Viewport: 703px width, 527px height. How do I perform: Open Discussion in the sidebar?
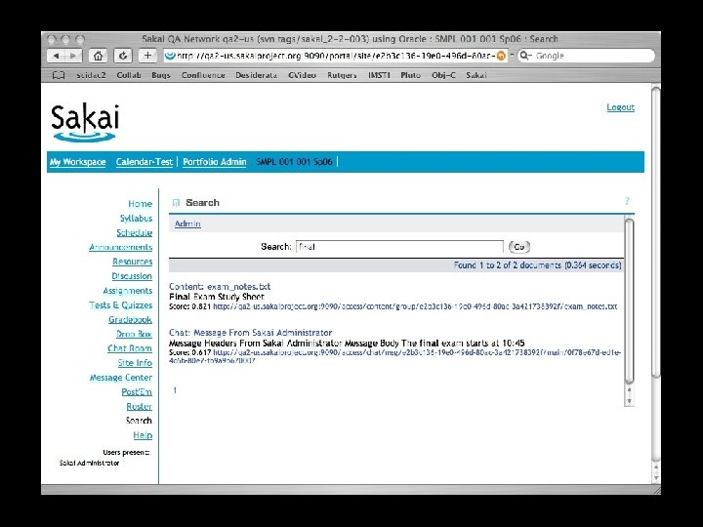pyautogui.click(x=132, y=276)
